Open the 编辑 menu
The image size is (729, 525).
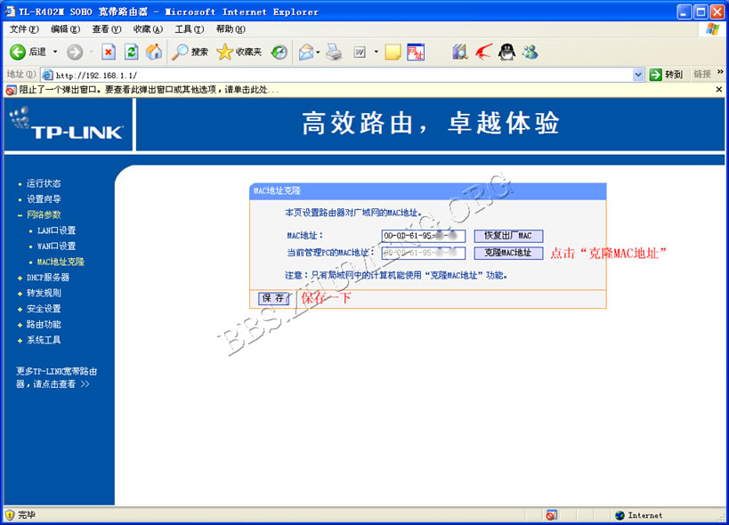pos(65,29)
